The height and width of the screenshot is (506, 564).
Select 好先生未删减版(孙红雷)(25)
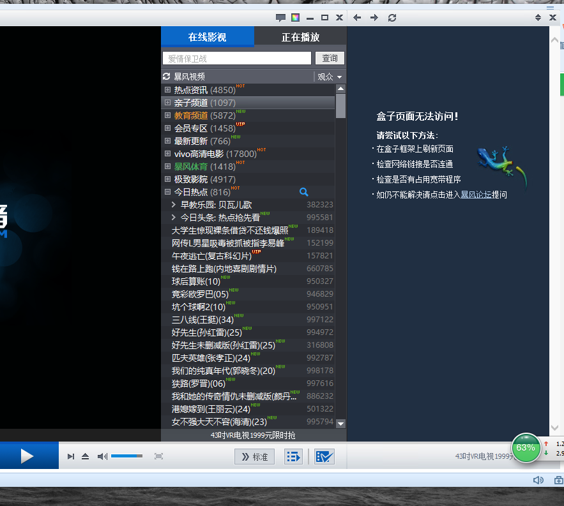coord(224,345)
